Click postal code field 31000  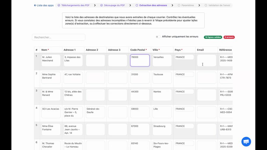140,78
